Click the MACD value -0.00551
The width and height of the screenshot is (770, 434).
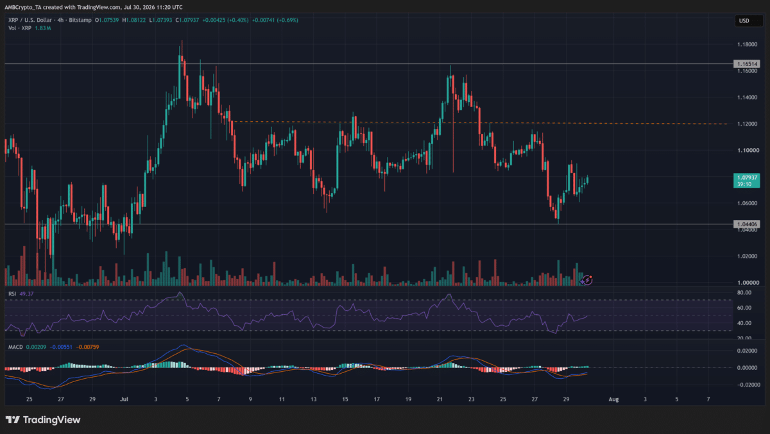(x=62, y=347)
